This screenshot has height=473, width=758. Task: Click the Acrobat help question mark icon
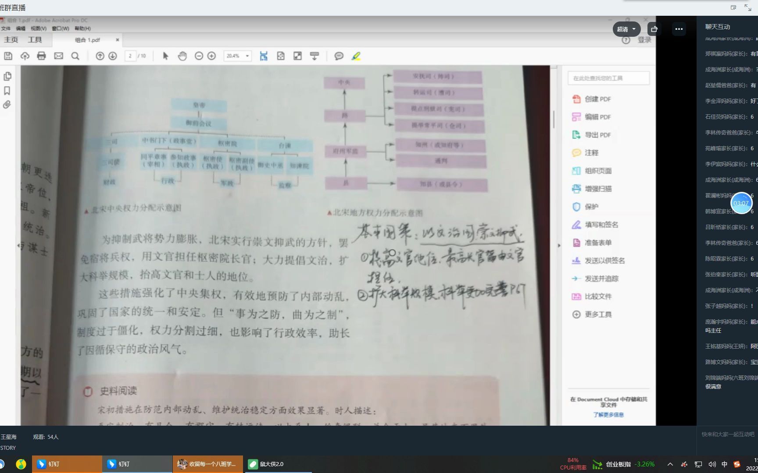point(626,40)
